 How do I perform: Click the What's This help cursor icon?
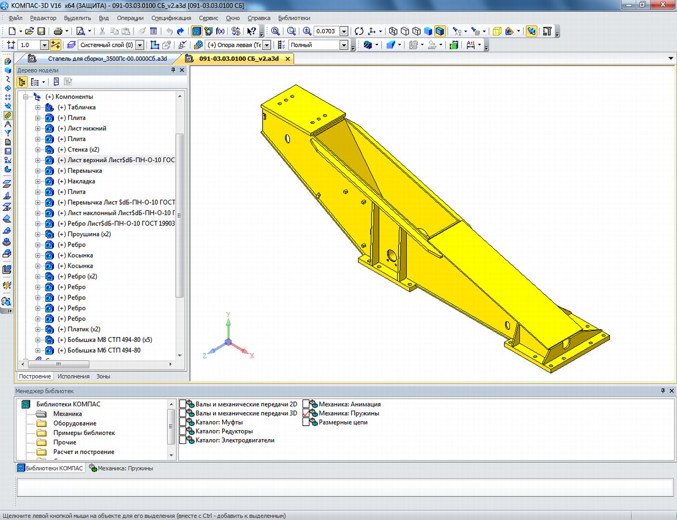(252, 31)
